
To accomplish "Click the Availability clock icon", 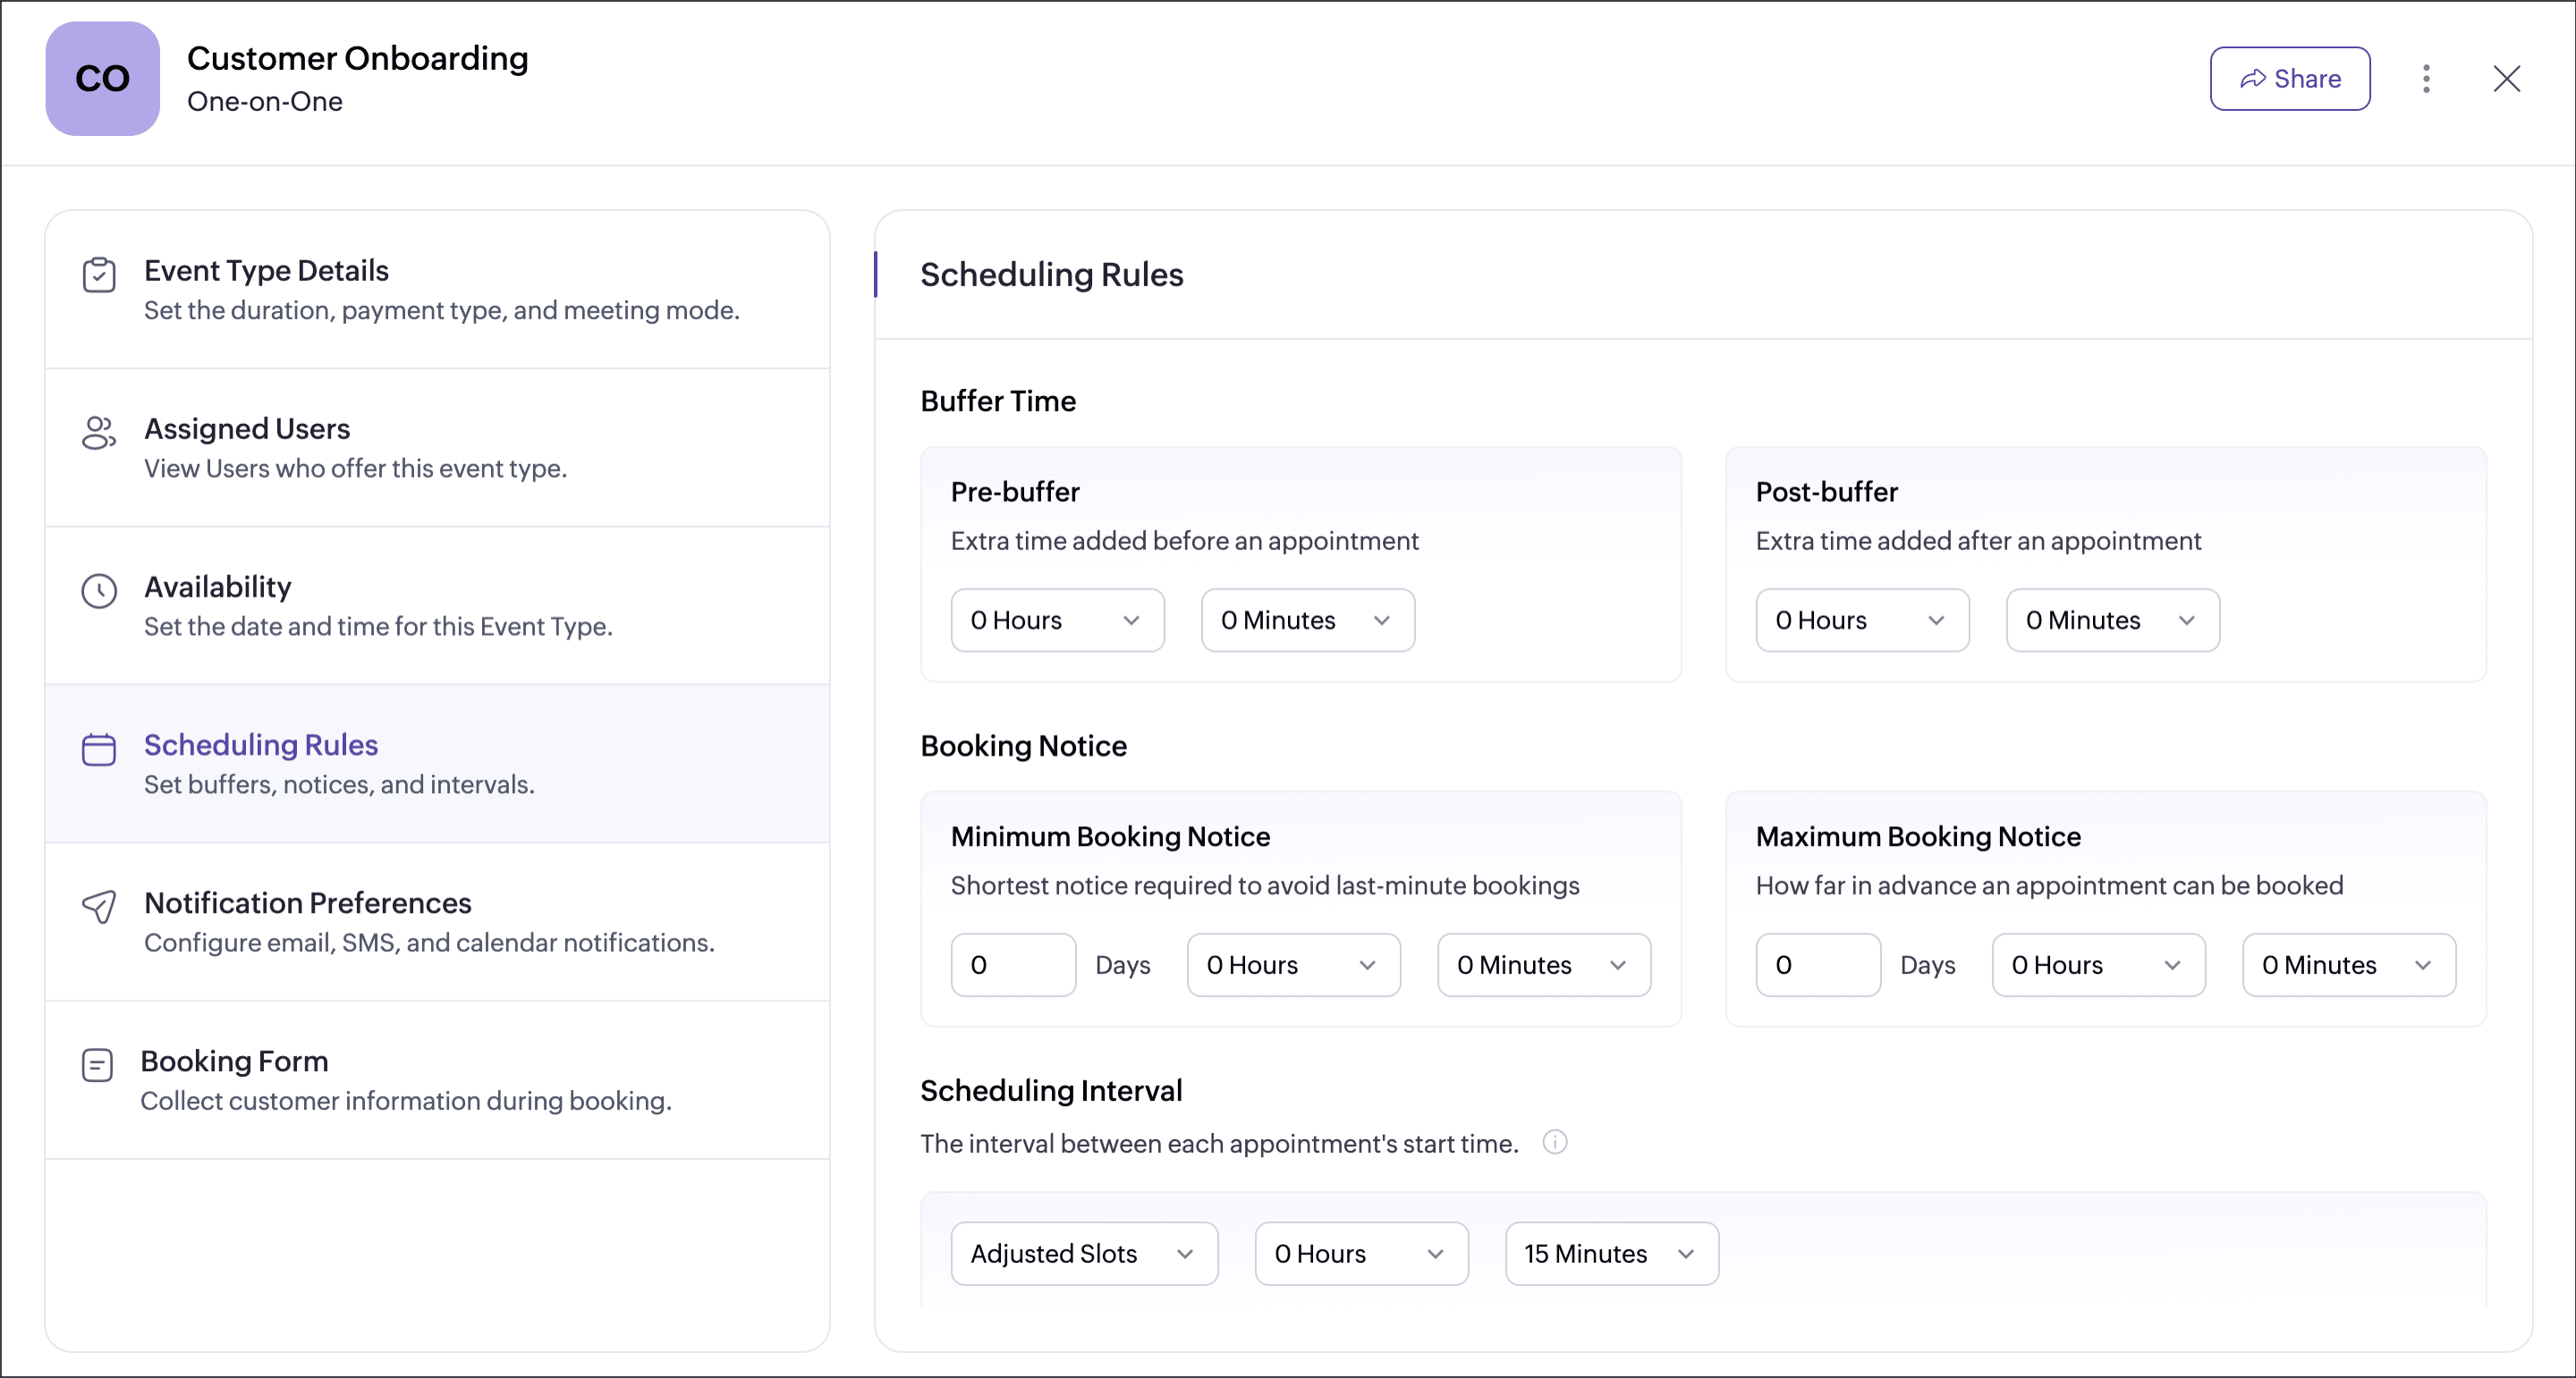I will point(99,591).
